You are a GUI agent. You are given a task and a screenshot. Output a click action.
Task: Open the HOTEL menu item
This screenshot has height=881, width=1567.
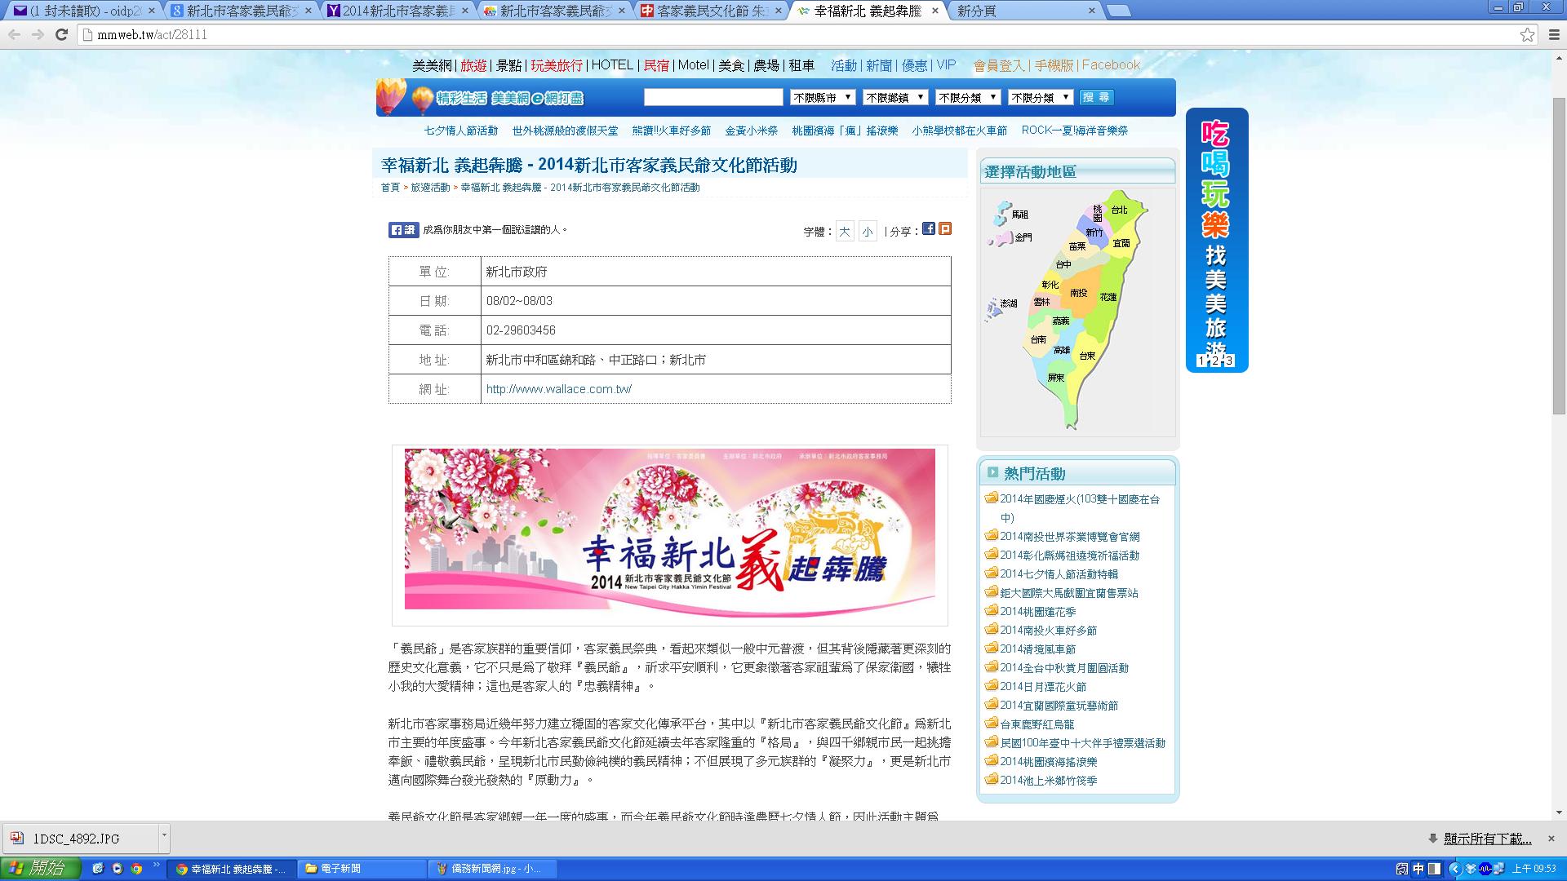pyautogui.click(x=612, y=65)
